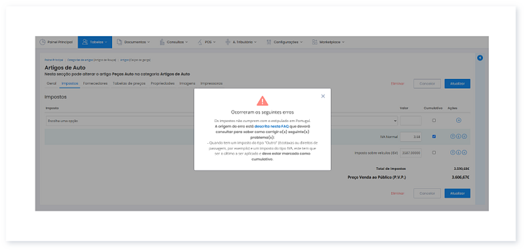Untick the Cumulativo checkbox for IVA Normal
The image size is (525, 250).
pyautogui.click(x=434, y=136)
